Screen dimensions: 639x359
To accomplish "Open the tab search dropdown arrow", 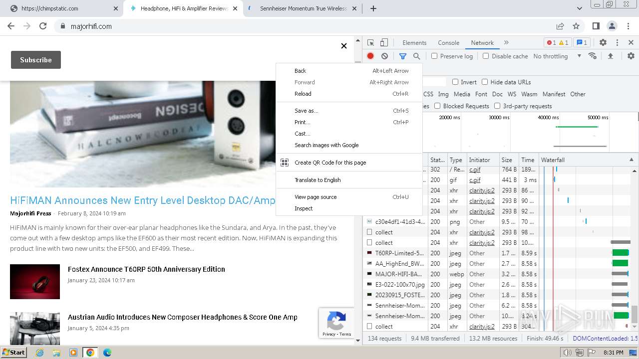I will (580, 8).
